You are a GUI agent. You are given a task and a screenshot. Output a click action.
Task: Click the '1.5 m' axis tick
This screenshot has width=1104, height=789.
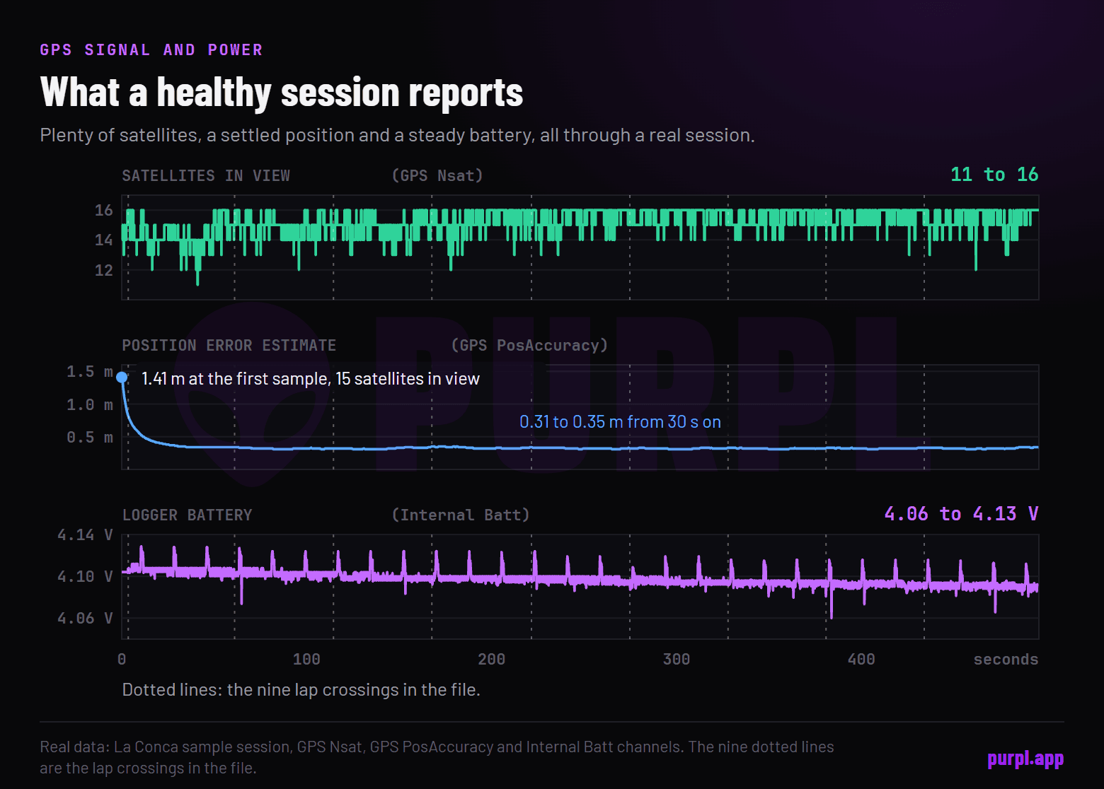(x=90, y=371)
